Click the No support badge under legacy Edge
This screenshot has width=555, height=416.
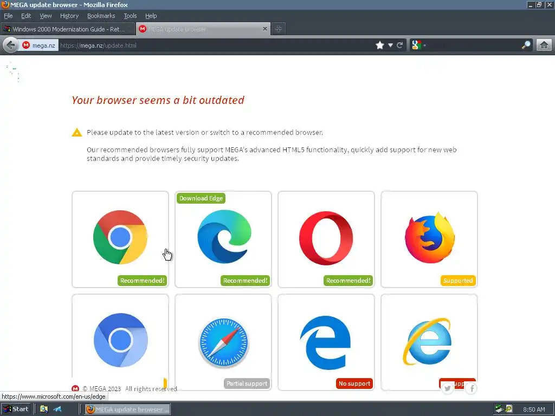click(354, 383)
